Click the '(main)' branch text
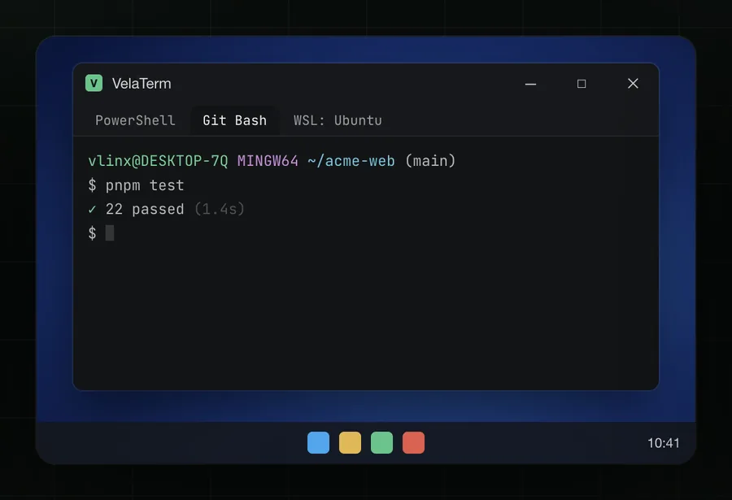 tap(430, 161)
